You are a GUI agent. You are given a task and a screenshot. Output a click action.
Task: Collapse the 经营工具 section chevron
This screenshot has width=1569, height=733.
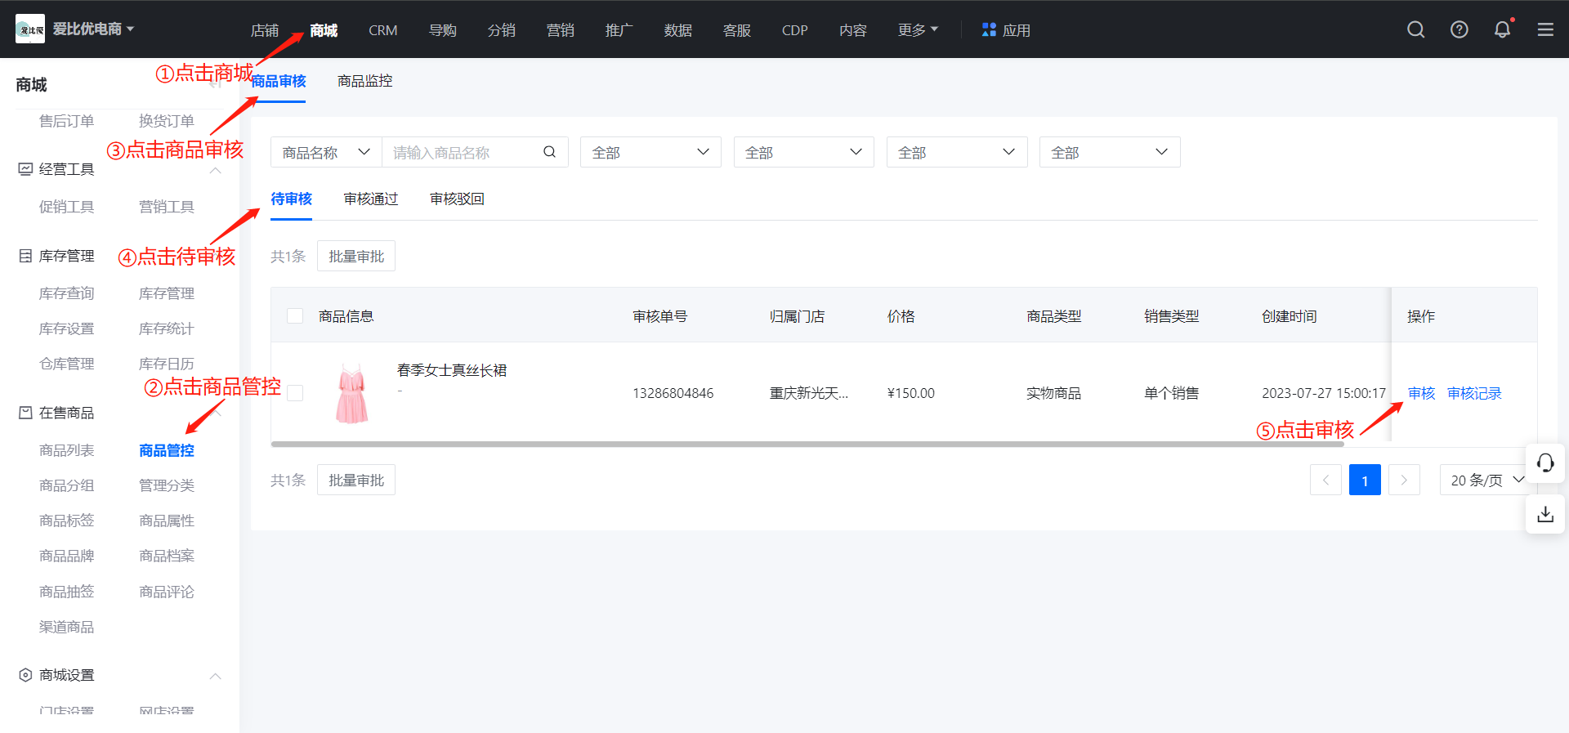tap(216, 170)
